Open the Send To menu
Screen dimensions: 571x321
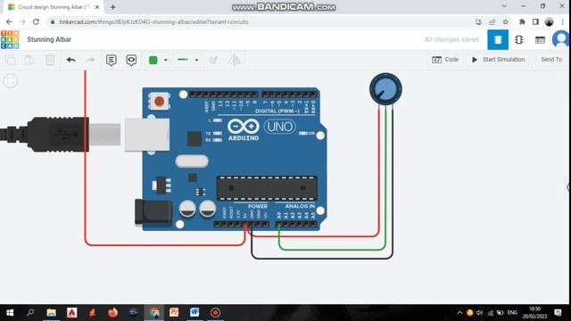click(x=551, y=60)
